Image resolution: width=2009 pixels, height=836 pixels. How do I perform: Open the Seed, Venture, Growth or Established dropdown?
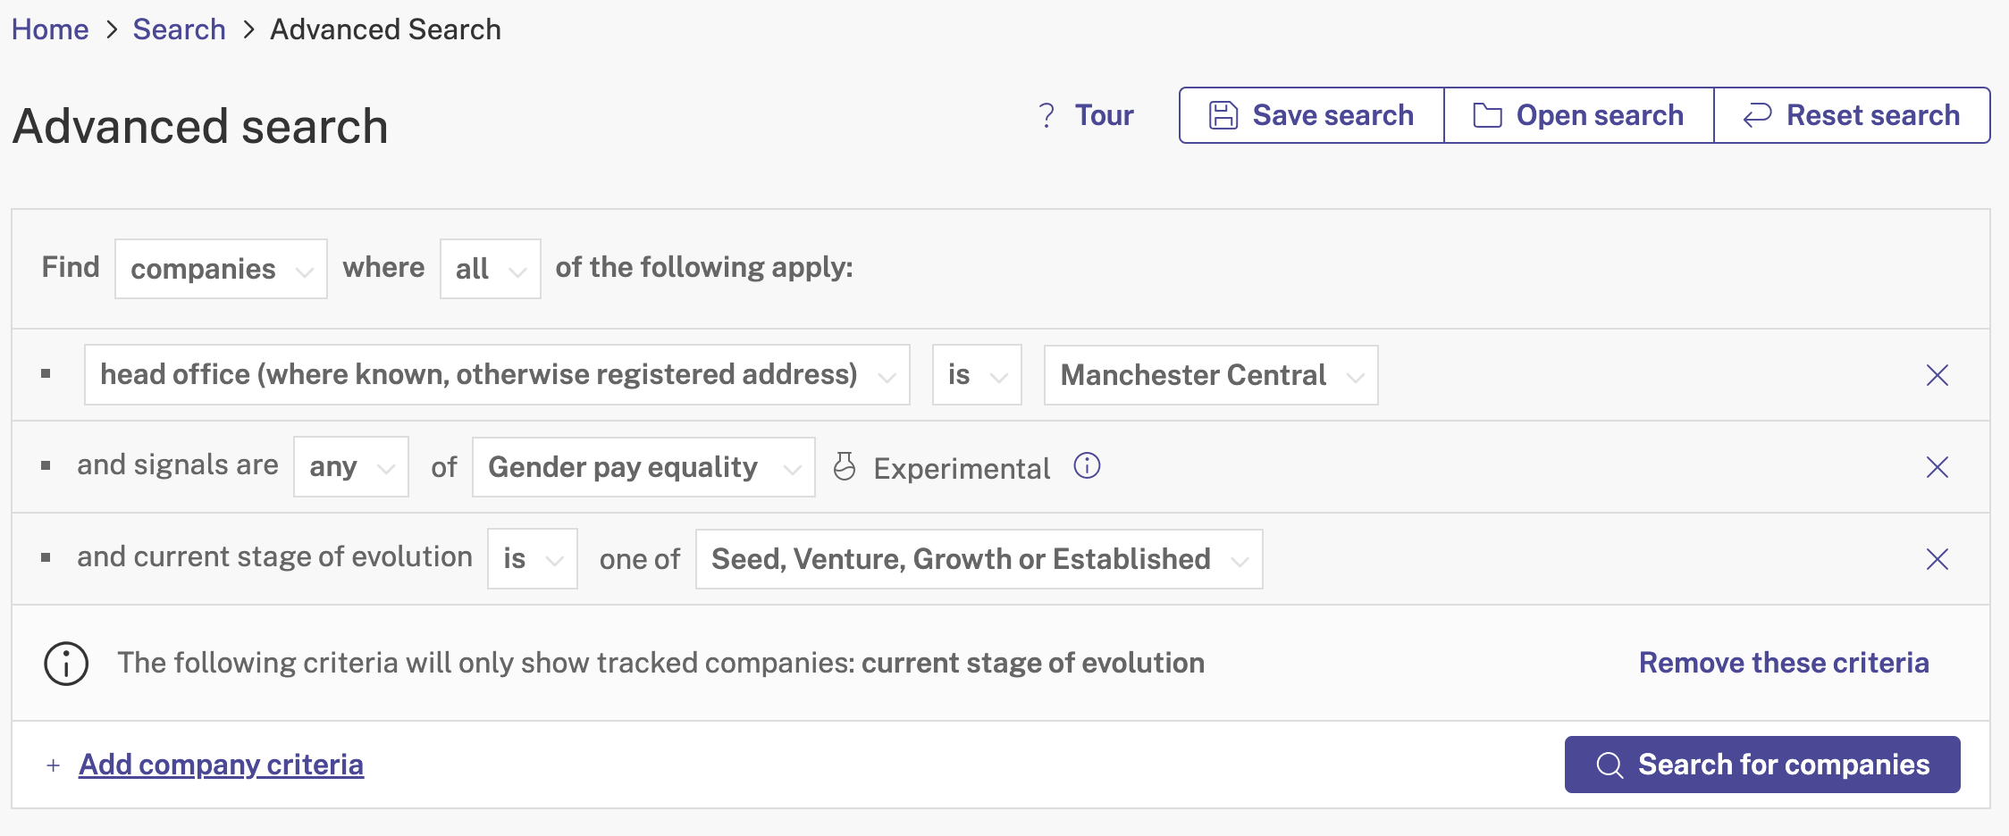pyautogui.click(x=979, y=559)
